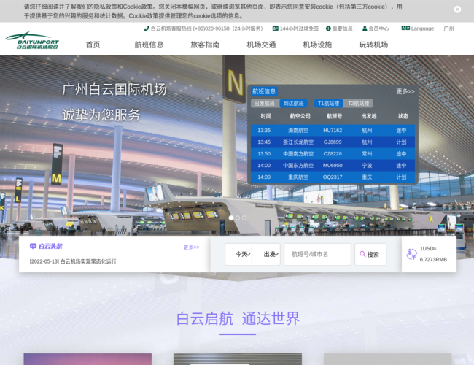Click the 重要信息 info icon

point(328,28)
